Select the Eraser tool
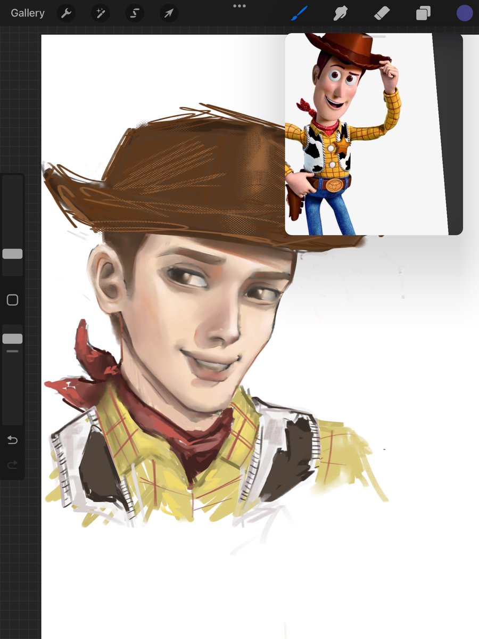 pyautogui.click(x=382, y=13)
